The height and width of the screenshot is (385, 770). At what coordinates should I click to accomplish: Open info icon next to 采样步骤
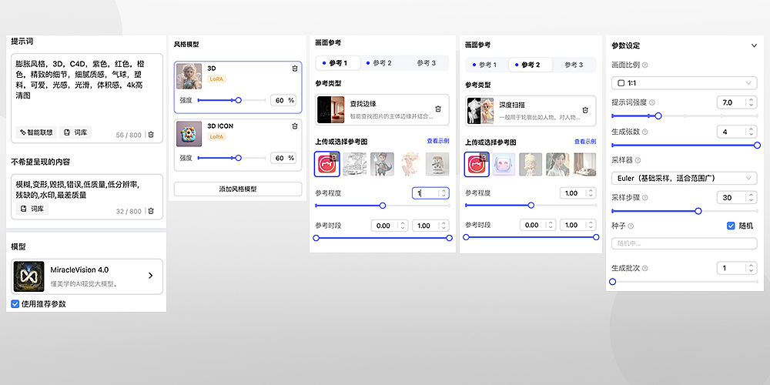644,197
